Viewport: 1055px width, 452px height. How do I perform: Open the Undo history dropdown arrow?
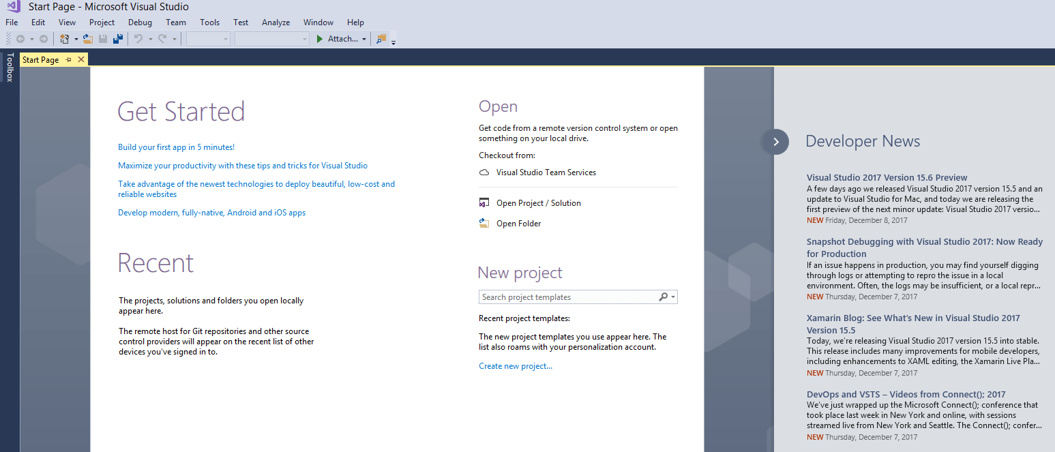pyautogui.click(x=150, y=39)
